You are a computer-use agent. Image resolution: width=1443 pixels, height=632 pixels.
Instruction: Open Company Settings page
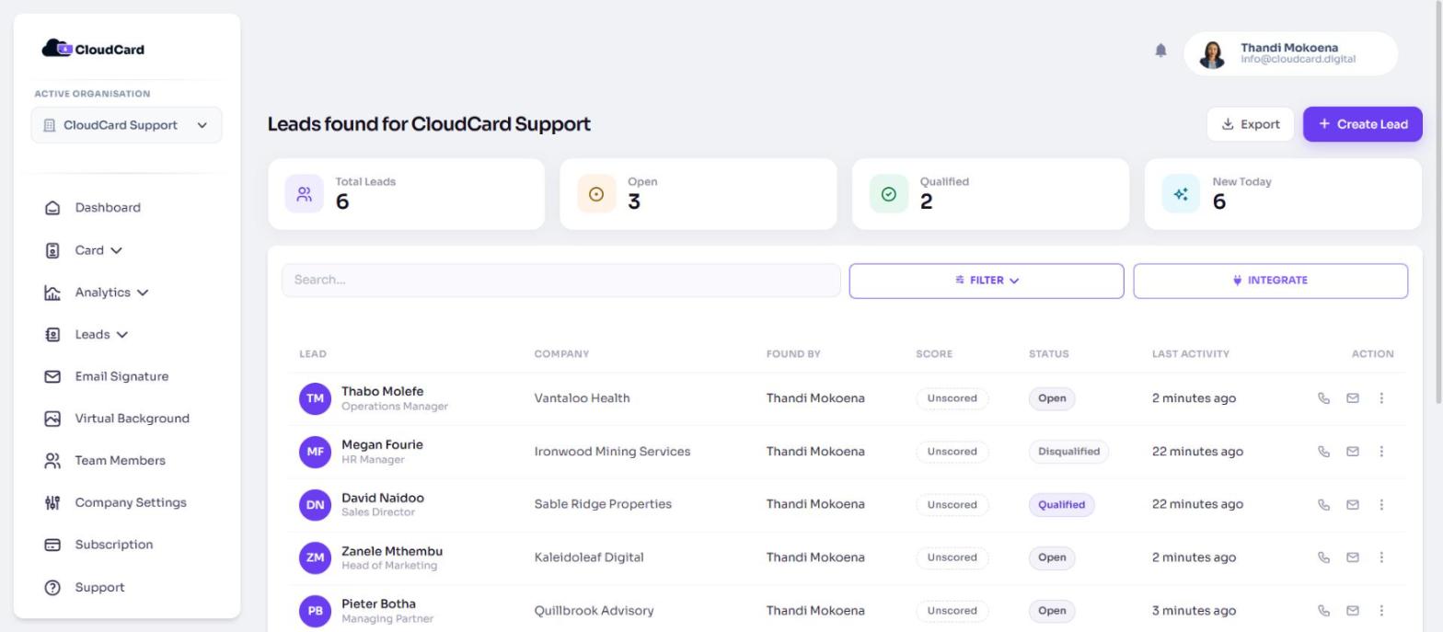pos(131,503)
